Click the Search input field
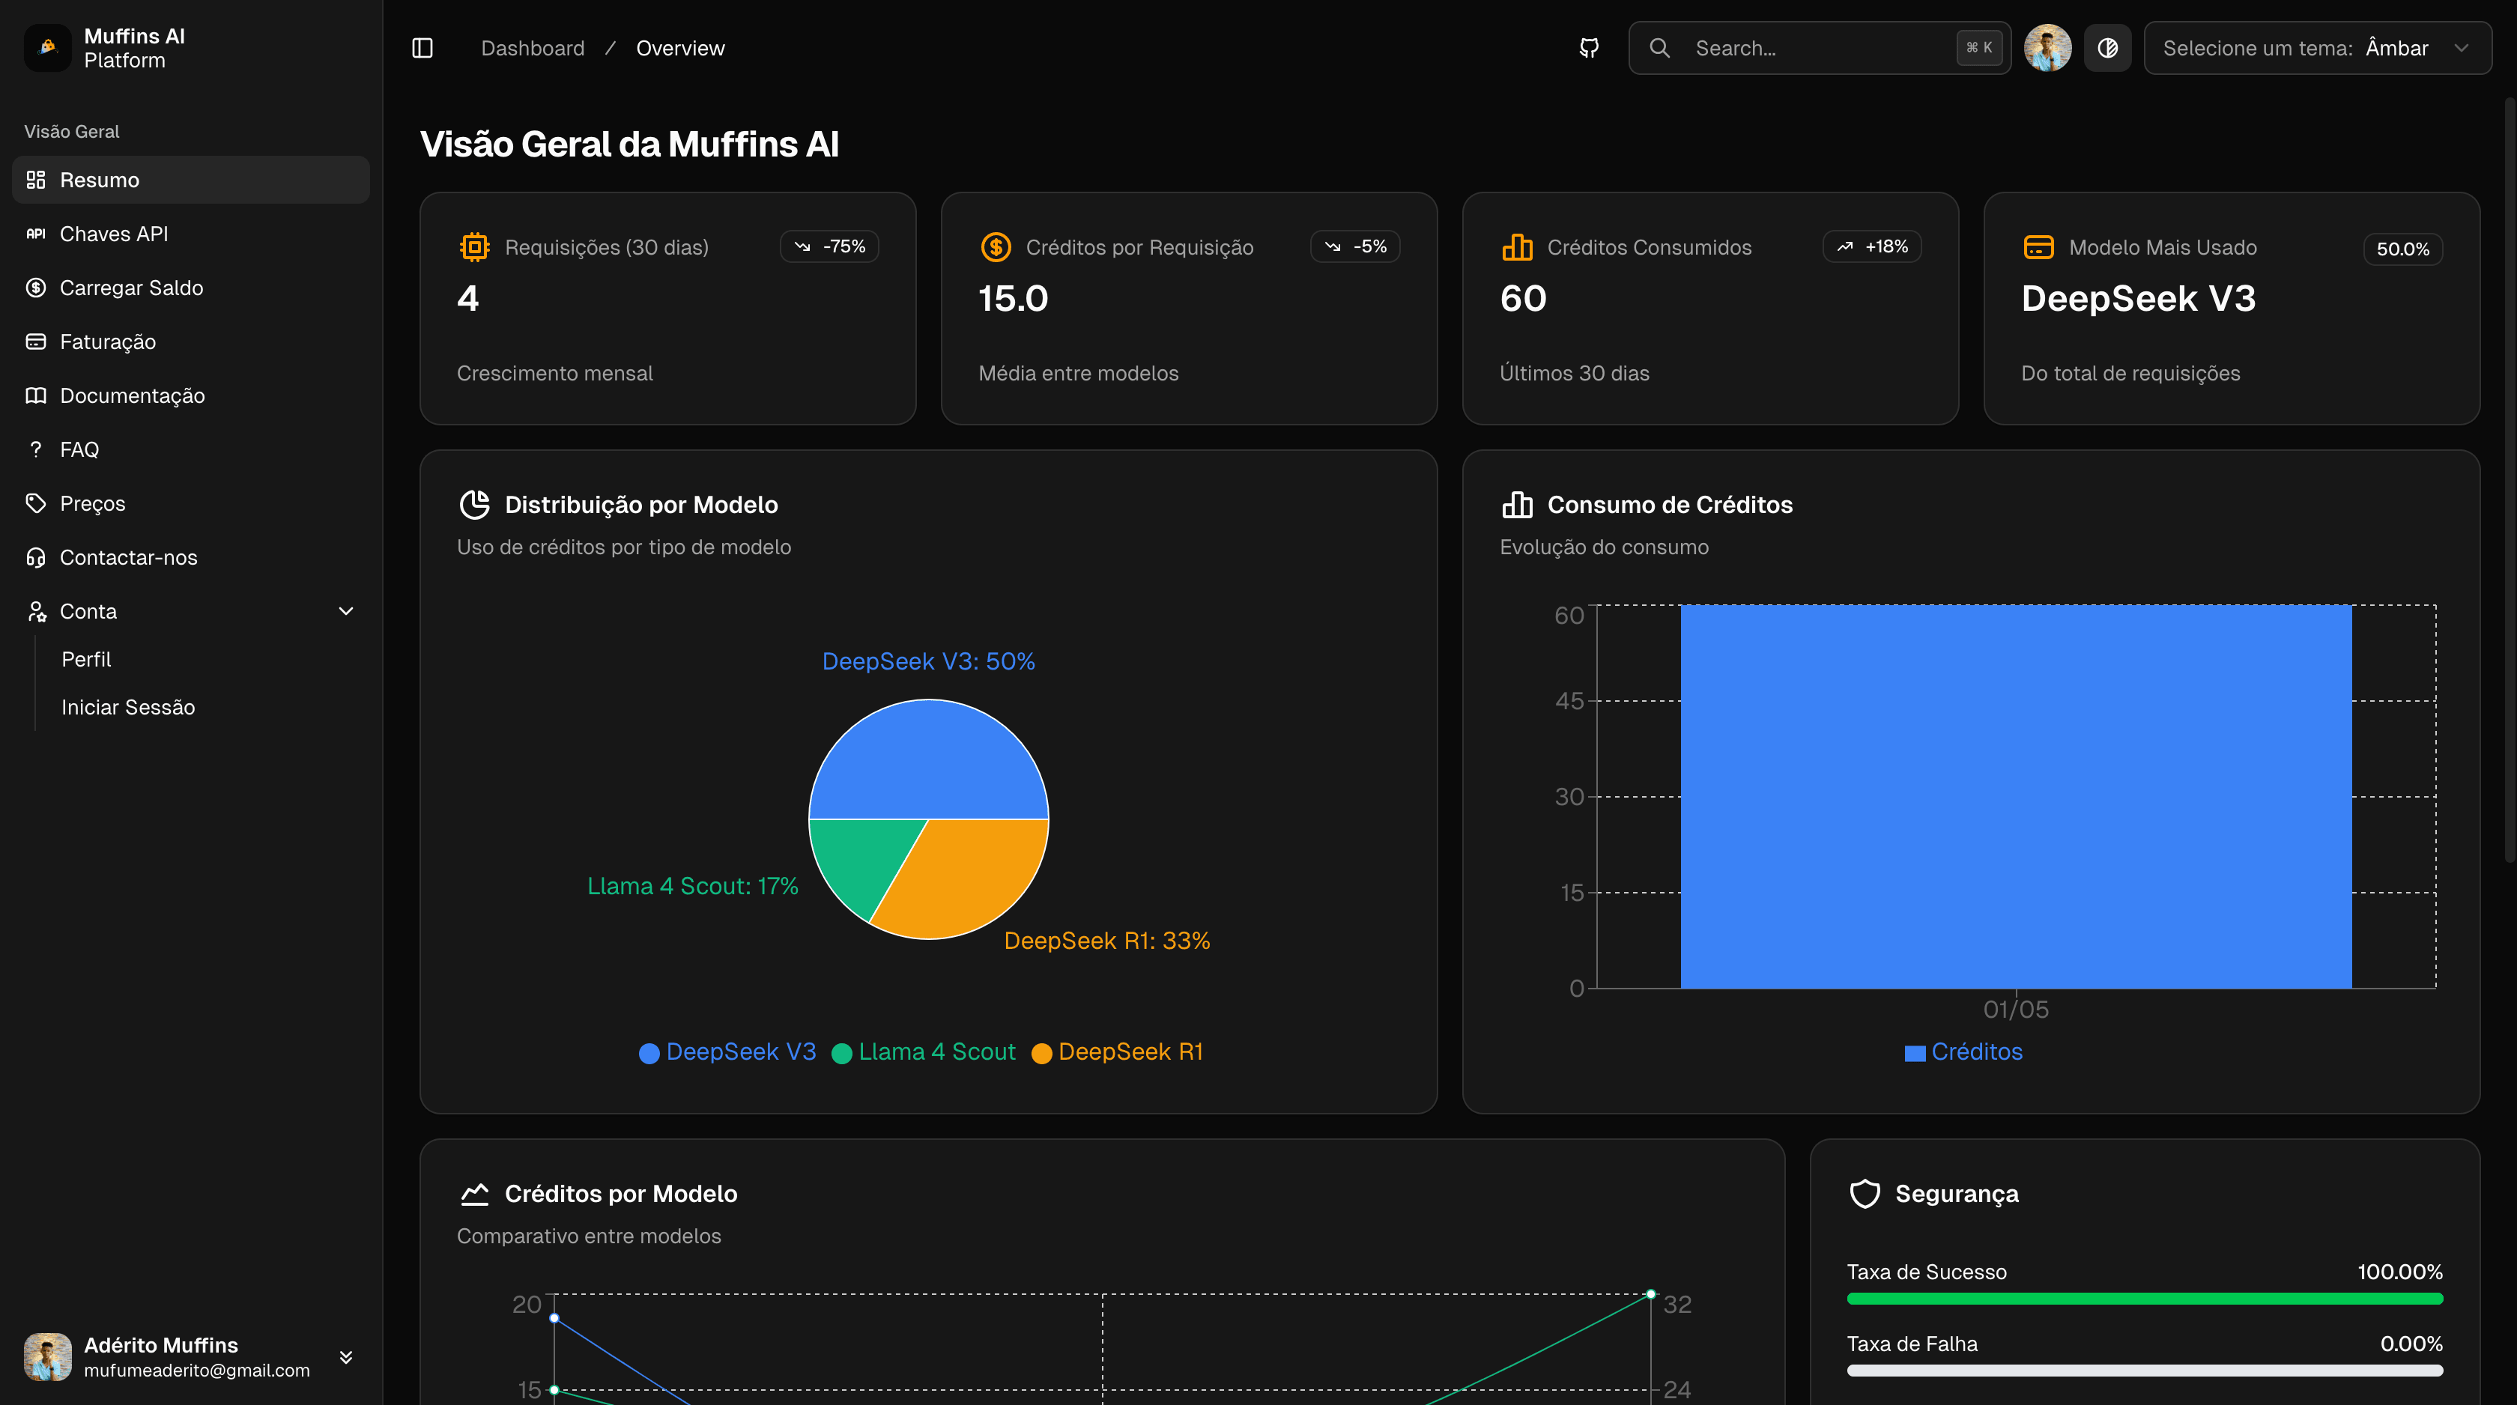The height and width of the screenshot is (1405, 2517). 1820,48
